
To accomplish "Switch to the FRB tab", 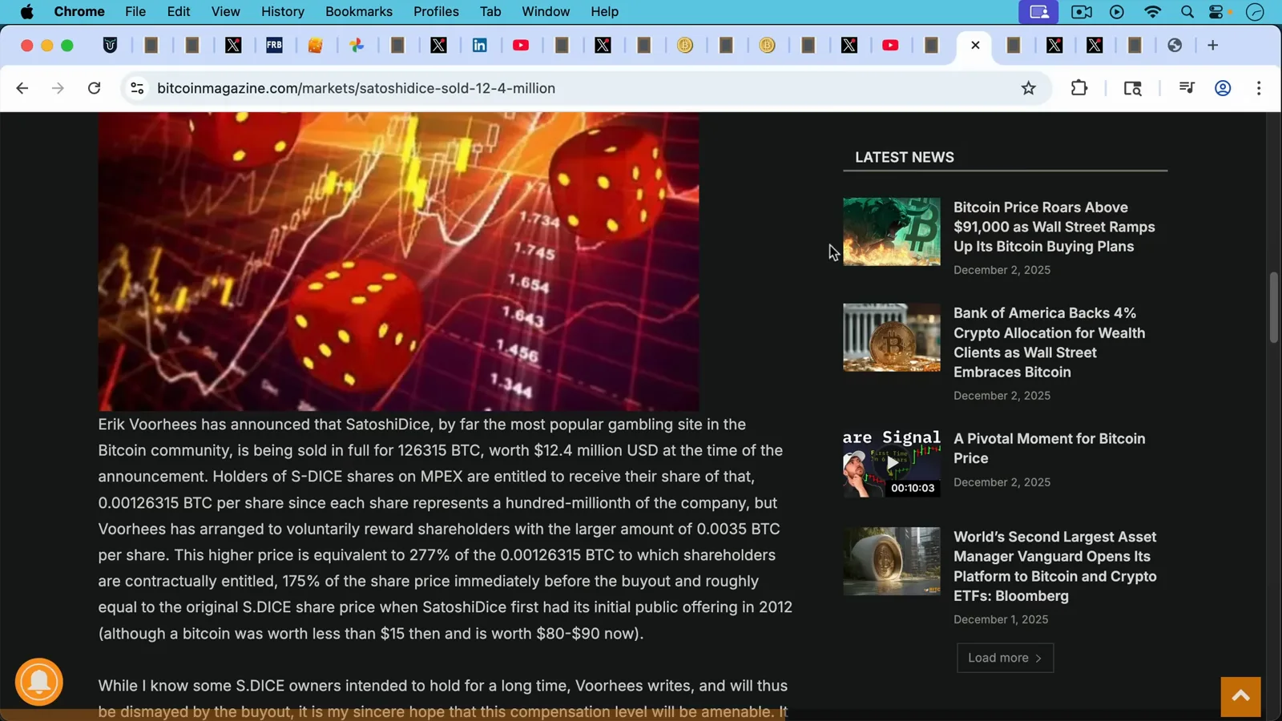I will (274, 46).
